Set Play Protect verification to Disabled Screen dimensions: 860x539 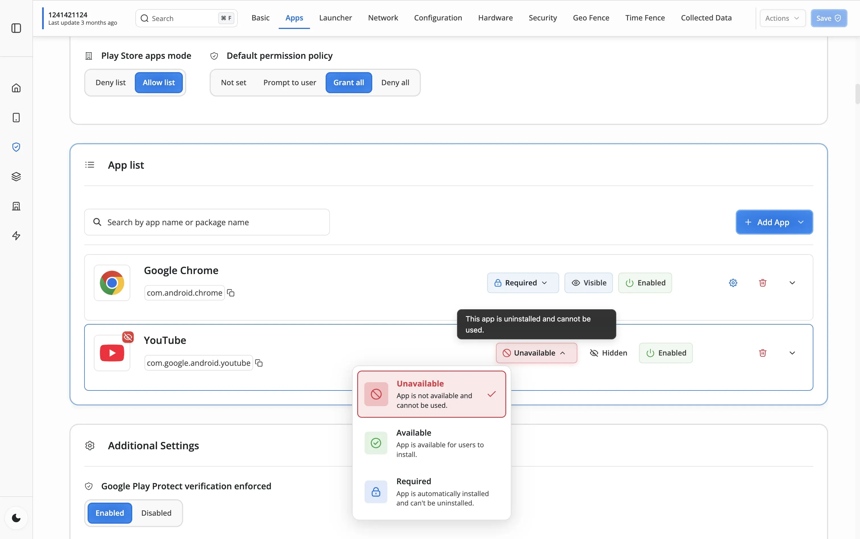pos(156,513)
